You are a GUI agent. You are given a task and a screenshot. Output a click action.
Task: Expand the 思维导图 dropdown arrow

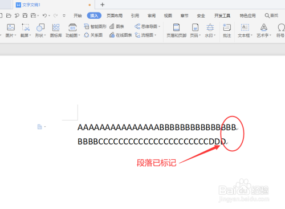(x=159, y=26)
